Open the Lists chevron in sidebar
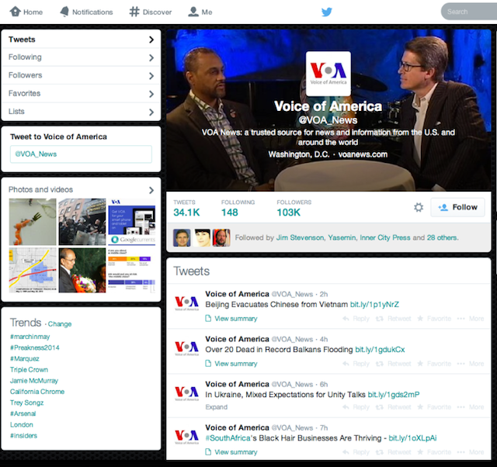This screenshot has height=467, width=497. tap(151, 112)
